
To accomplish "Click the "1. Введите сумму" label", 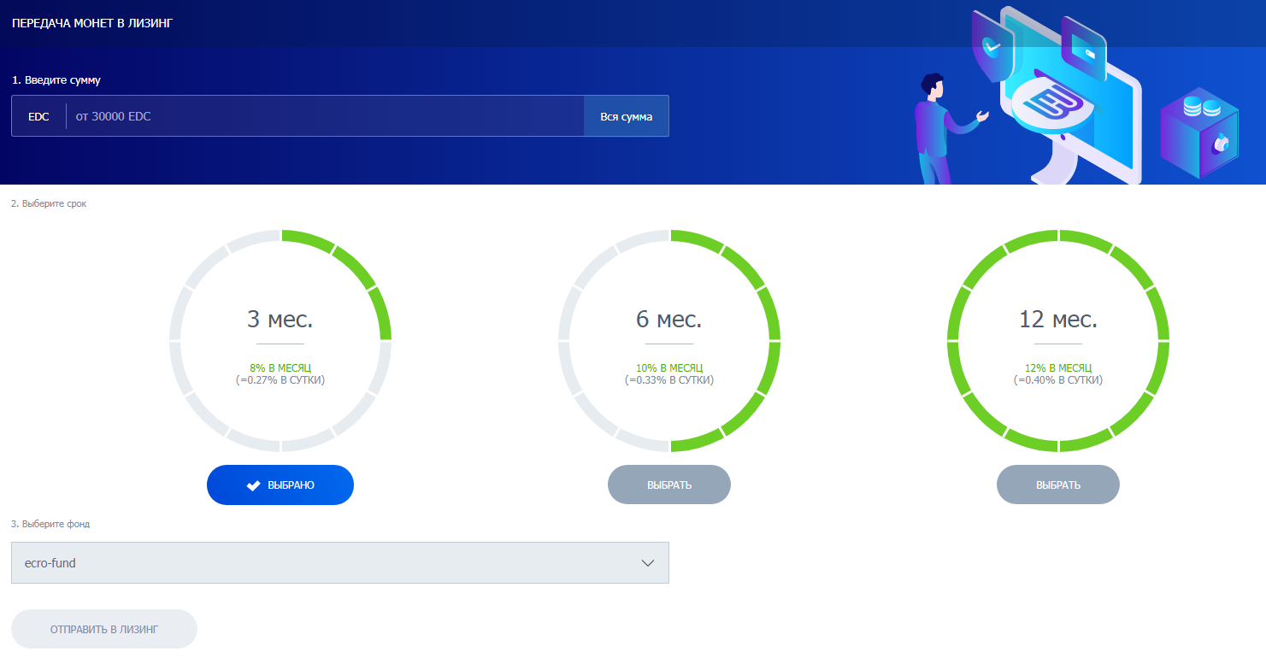I will coord(56,79).
